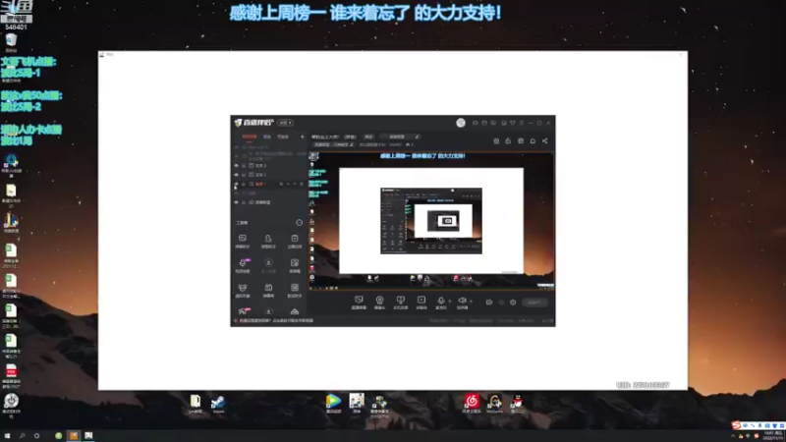Add a new scene with the plus icon

point(302,137)
